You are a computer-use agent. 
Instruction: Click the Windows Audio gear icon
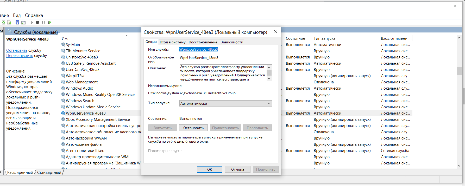pyautogui.click(x=63, y=88)
